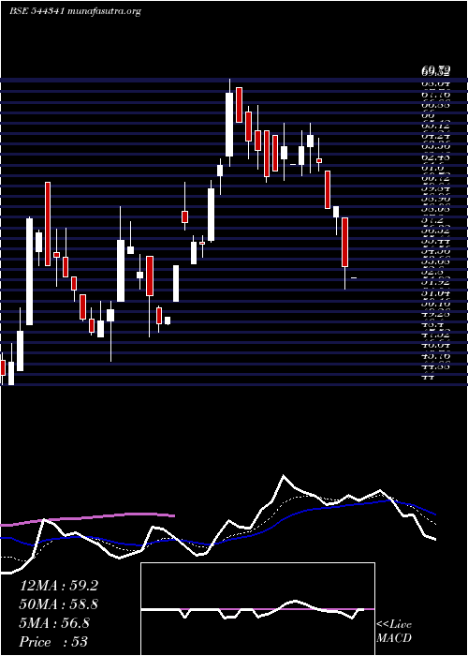The height and width of the screenshot is (656, 468).
Task: Click the '5MA : 56.8' readout
Action: tap(54, 623)
